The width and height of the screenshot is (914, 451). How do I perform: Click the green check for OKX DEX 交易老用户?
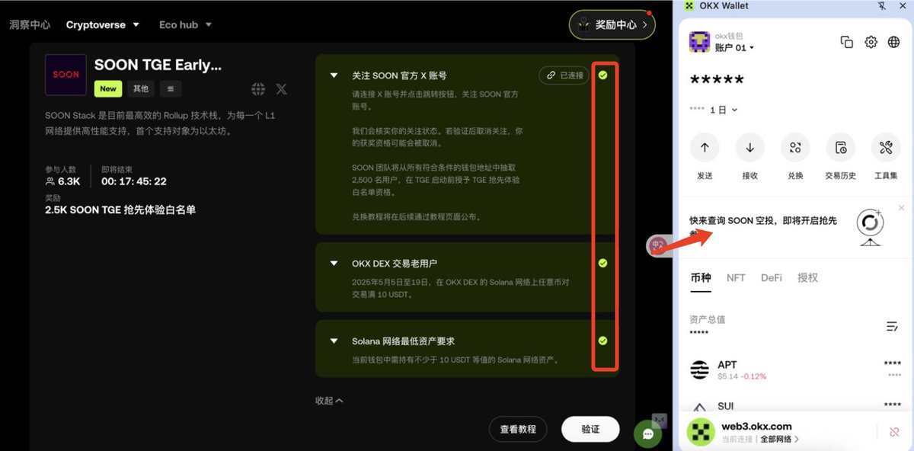pyautogui.click(x=602, y=263)
